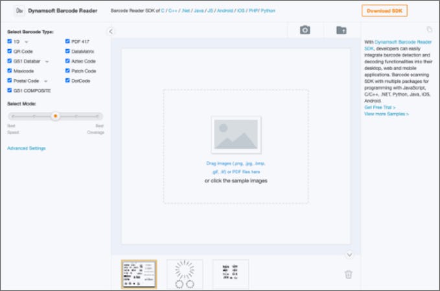Open the Java SDK link
This screenshot has height=291, width=440.
tap(199, 10)
